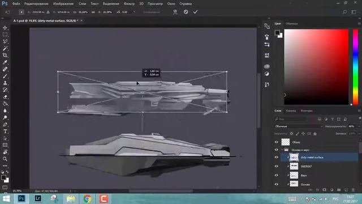Hide the Верх layer

coord(277,175)
